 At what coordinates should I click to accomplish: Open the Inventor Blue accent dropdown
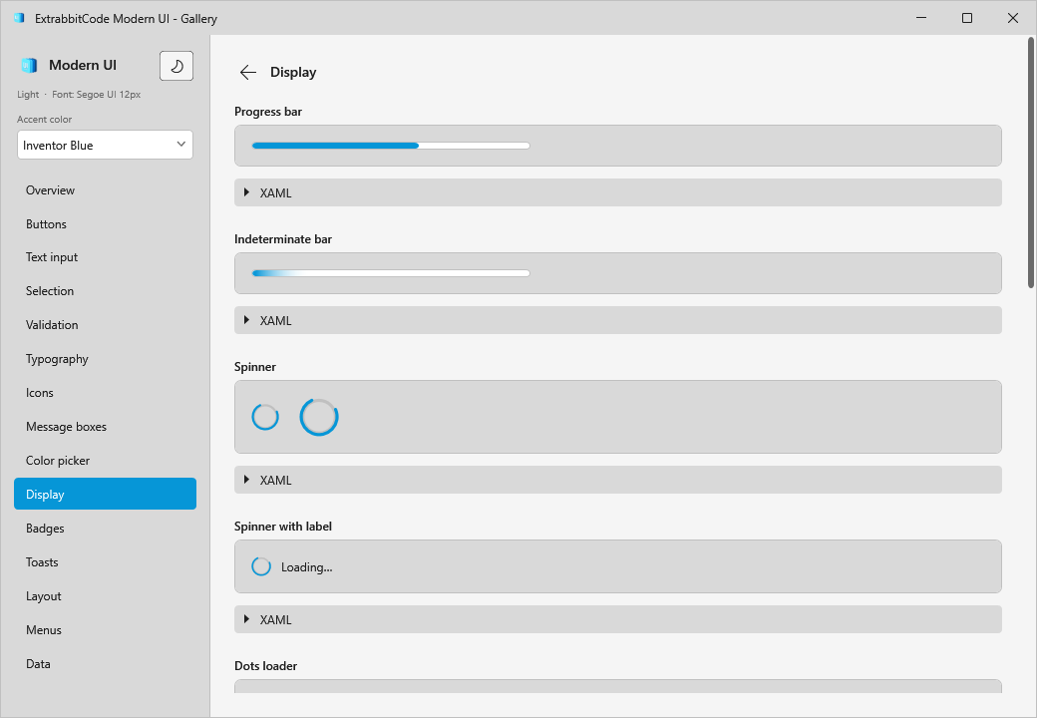105,145
